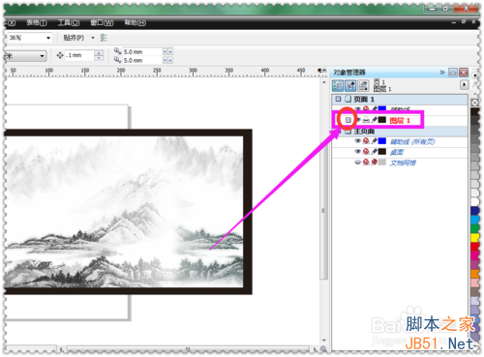Toggle Edit Across Layers button in Object Manager
Image resolution: width=484 pixels, height=357 pixels.
click(x=350, y=86)
